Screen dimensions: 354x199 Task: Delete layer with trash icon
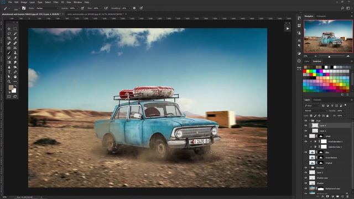(347, 197)
